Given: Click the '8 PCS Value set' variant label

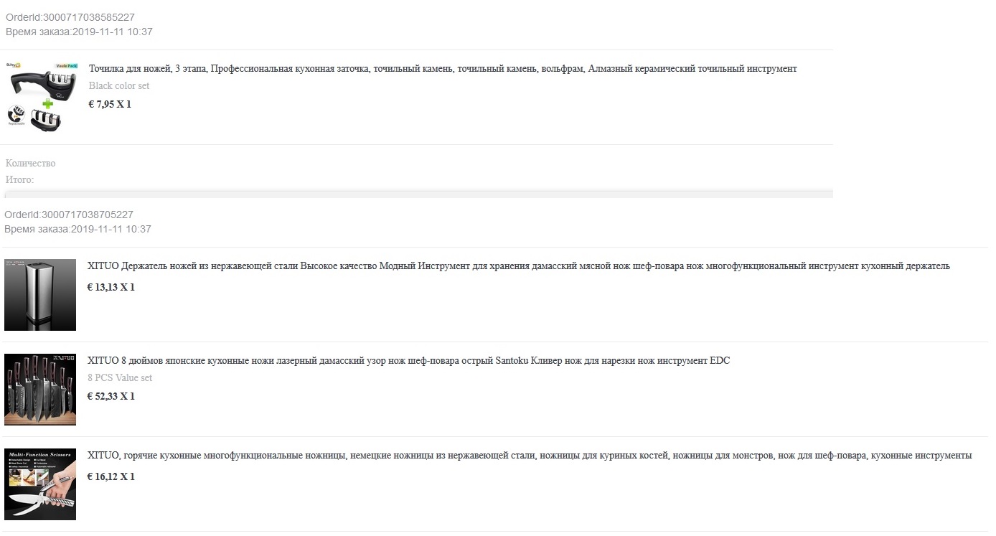Looking at the screenshot, I should tap(120, 378).
